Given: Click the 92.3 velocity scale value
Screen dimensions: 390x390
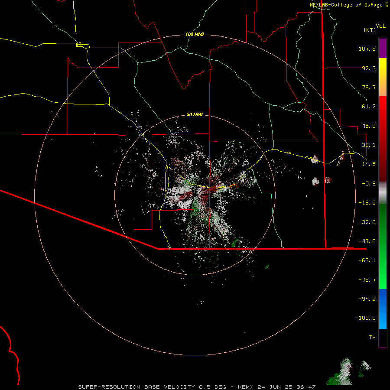Looking at the screenshot, I should (x=369, y=68).
